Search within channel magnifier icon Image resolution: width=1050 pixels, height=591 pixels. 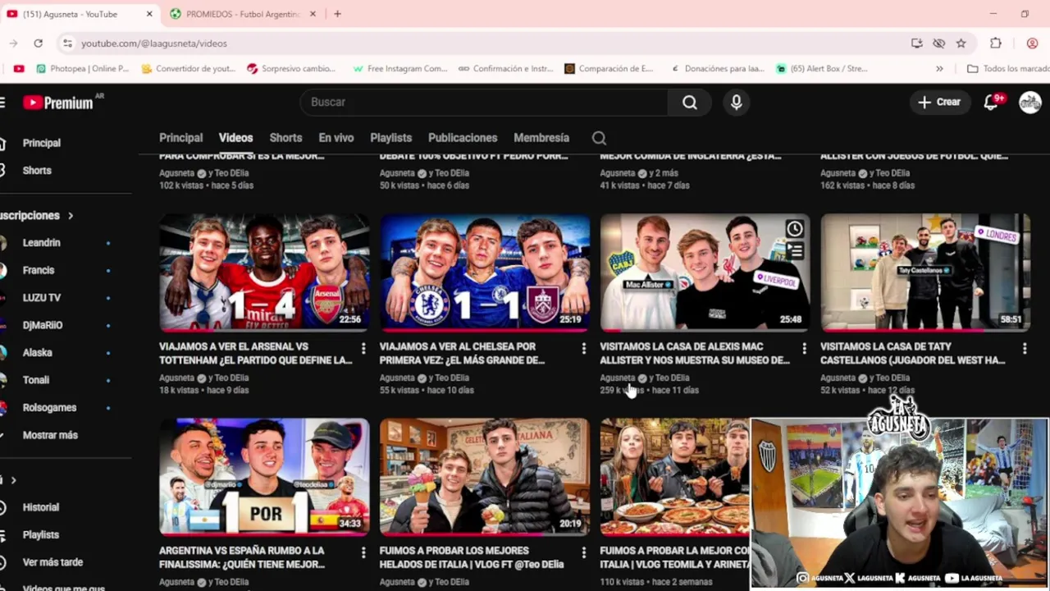(599, 138)
